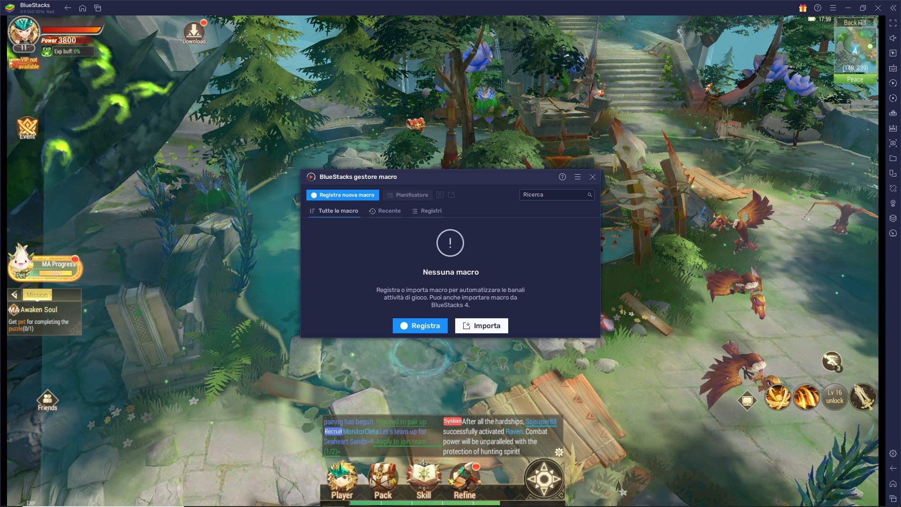Toggle the Mission panel on left
This screenshot has height=507, width=901.
[15, 294]
